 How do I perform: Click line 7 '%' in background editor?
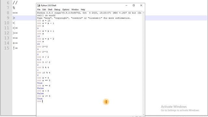14,8
